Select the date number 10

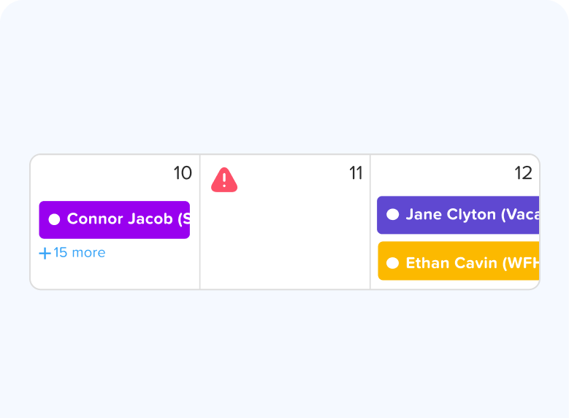pos(183,173)
